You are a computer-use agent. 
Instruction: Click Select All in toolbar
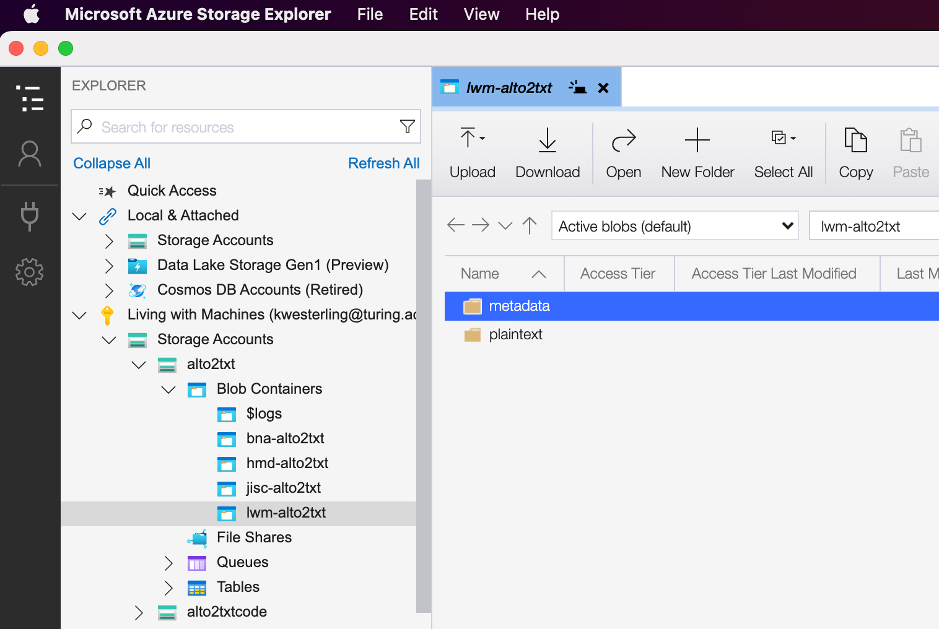(x=783, y=154)
